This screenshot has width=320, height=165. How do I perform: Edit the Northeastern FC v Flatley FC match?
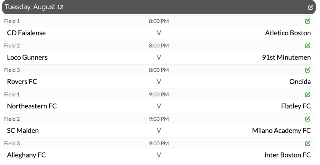[307, 94]
